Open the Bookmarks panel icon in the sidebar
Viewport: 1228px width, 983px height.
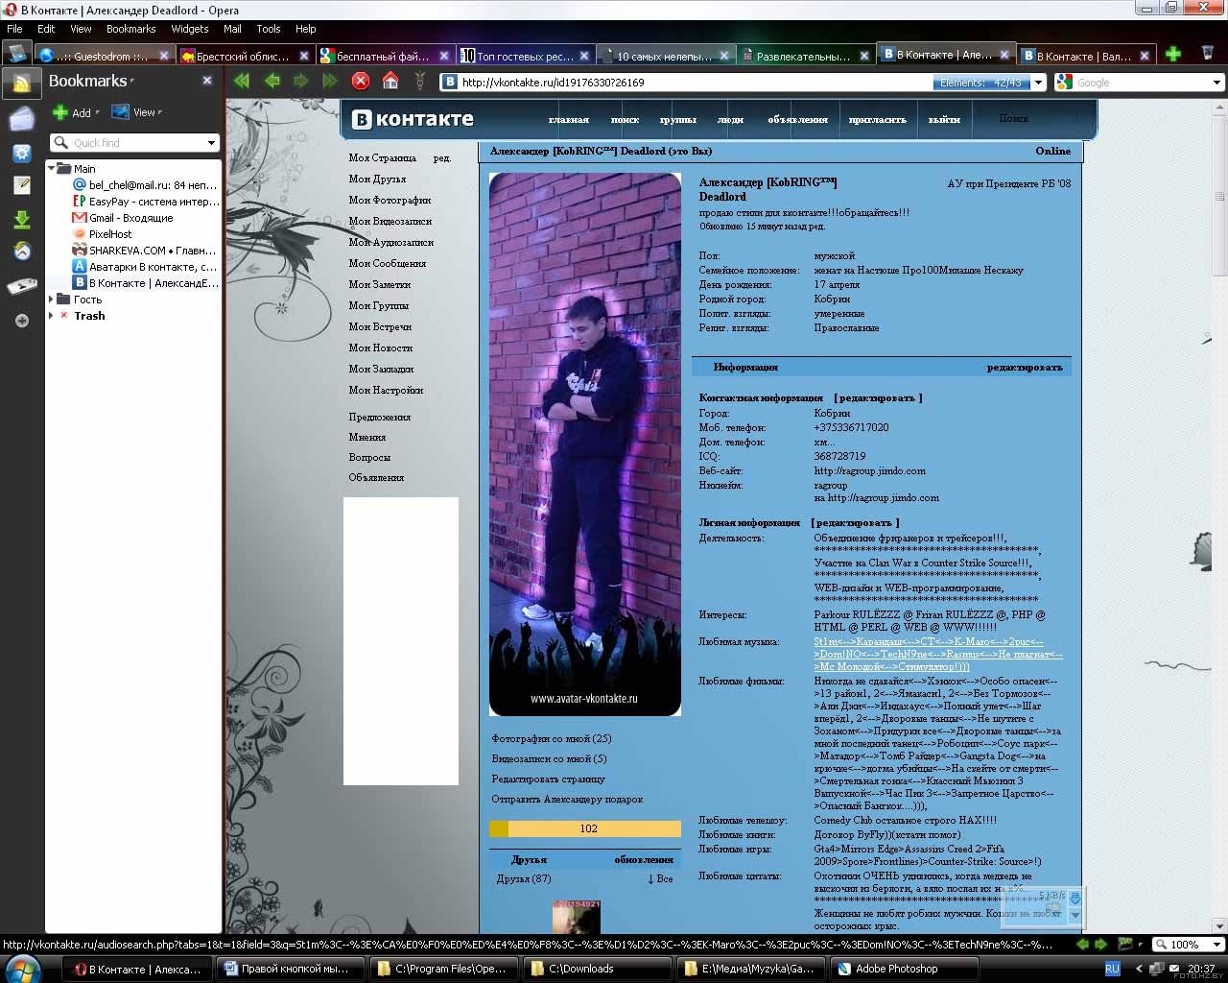coord(21,84)
